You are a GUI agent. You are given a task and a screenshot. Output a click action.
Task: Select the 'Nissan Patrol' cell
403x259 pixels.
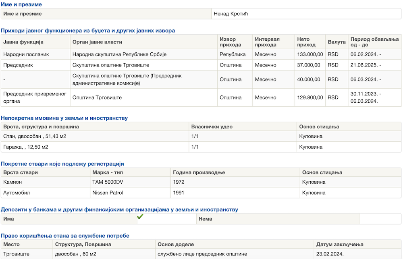coord(108,193)
